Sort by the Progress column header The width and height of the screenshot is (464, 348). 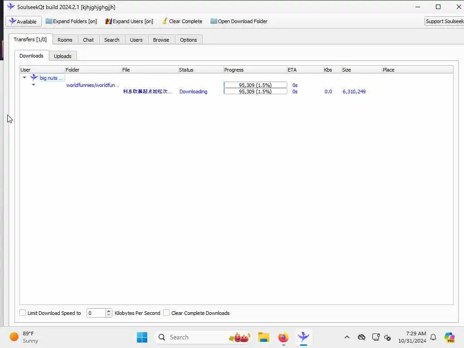tap(255, 69)
